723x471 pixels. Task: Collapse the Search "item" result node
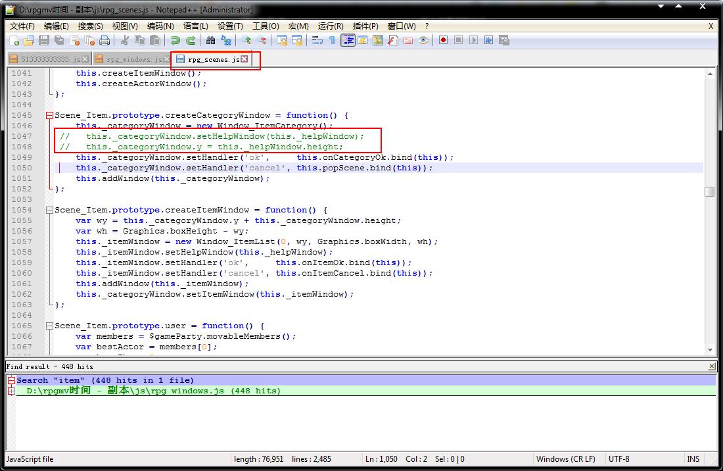[x=12, y=381]
